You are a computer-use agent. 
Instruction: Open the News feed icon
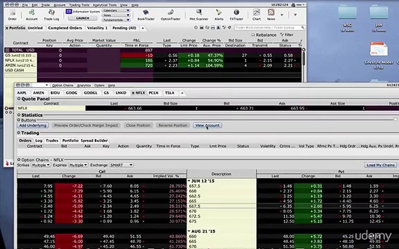point(271,15)
